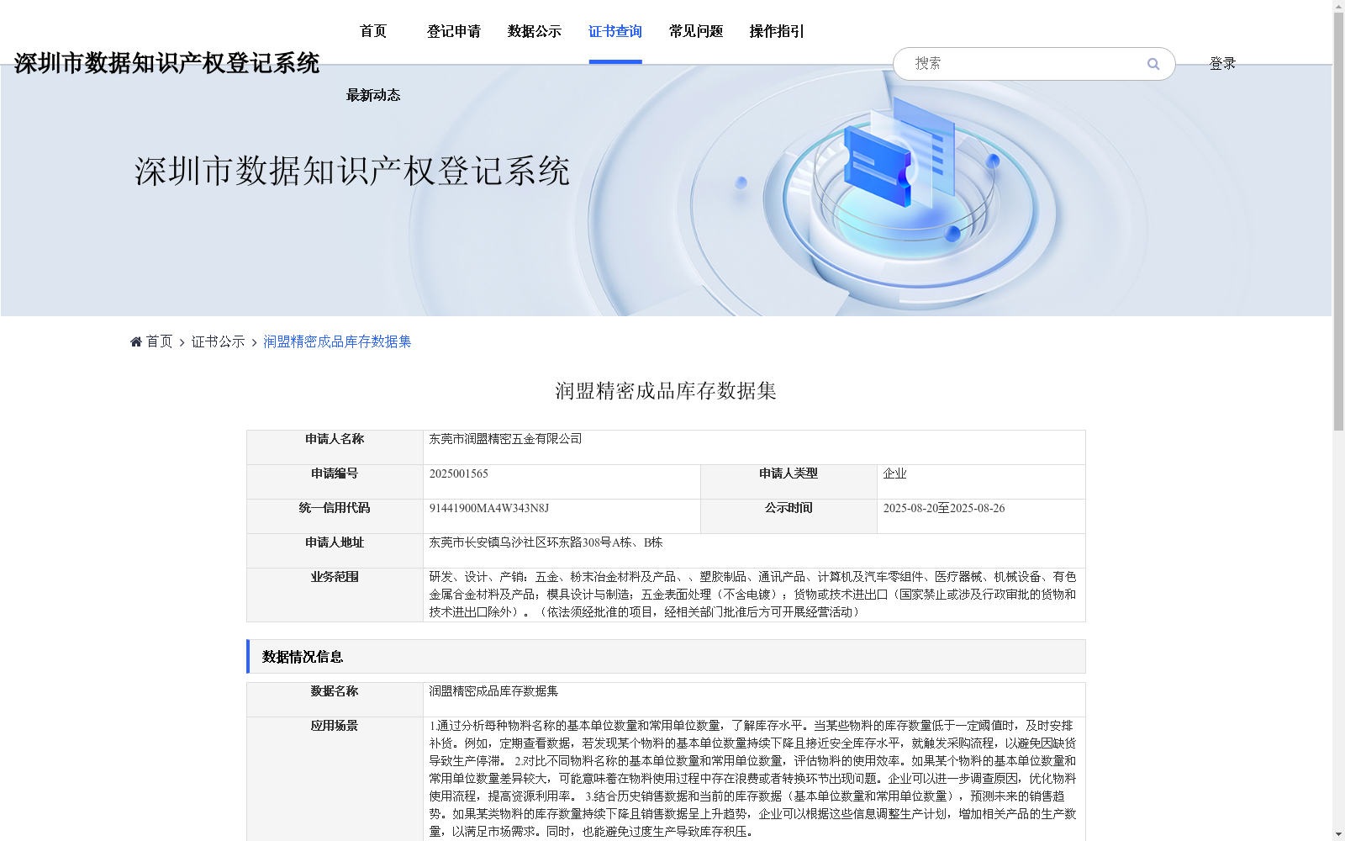Click the 应用场景 label cell
This screenshot has width=1345, height=841.
point(335,779)
